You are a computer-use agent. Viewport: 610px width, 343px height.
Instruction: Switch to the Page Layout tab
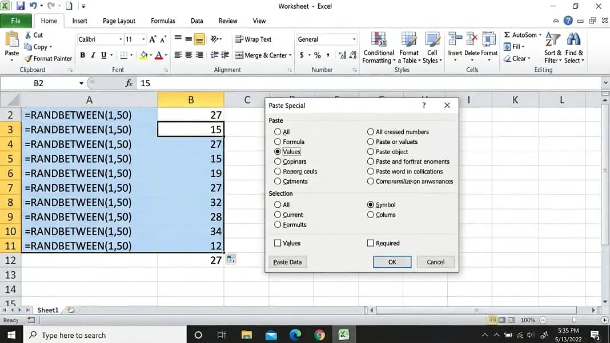(119, 21)
